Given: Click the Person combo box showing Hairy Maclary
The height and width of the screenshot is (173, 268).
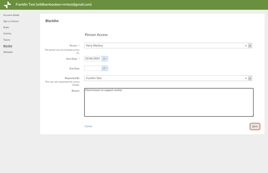Looking at the screenshot, I should 168,45.
